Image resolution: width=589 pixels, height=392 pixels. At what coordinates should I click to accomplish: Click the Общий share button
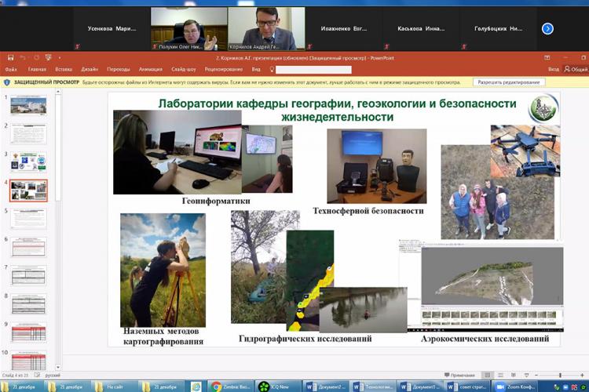(x=576, y=70)
